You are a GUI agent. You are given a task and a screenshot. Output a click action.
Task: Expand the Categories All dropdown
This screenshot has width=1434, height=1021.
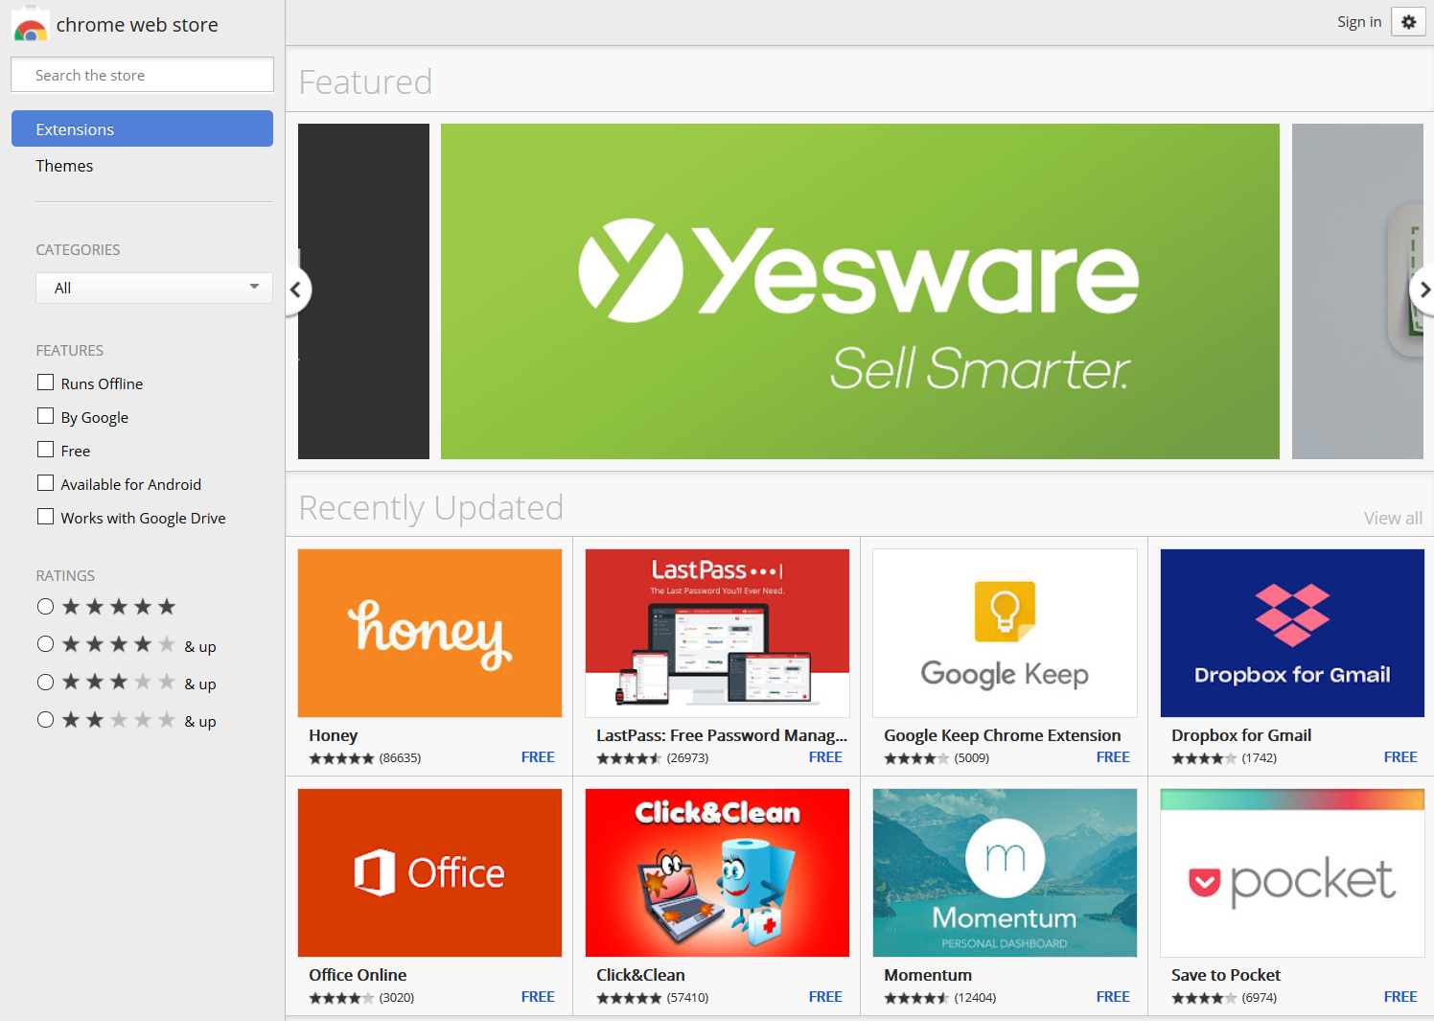(154, 288)
